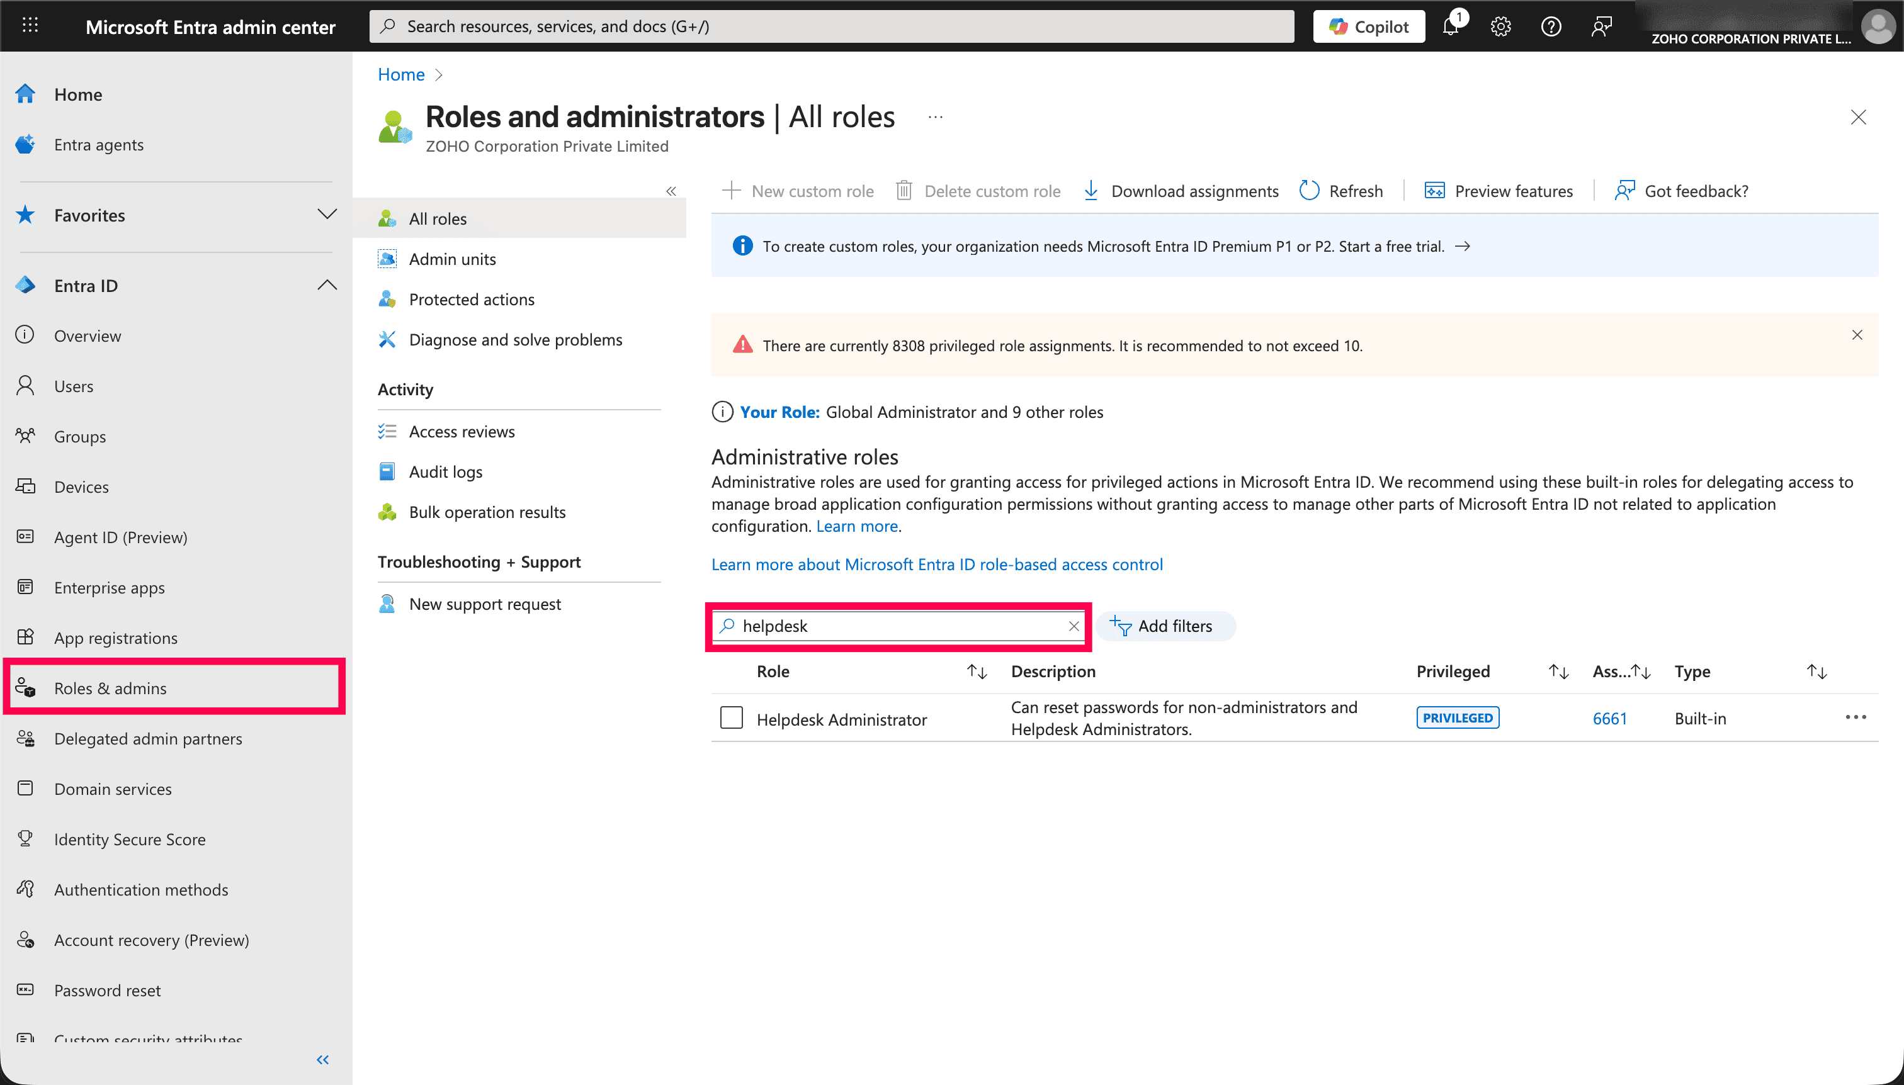Open Entra ID Overview
This screenshot has height=1085, width=1904.
click(x=88, y=336)
